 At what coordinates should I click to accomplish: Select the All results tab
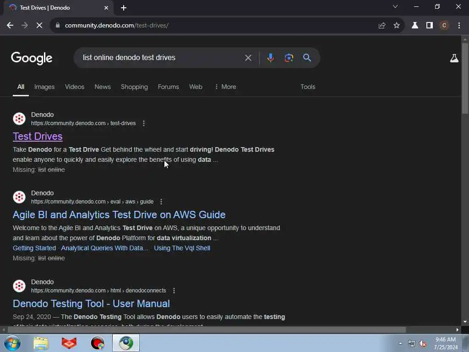pyautogui.click(x=21, y=87)
